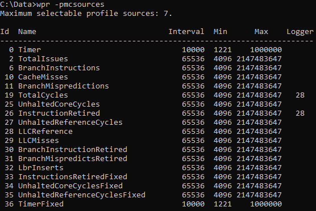Select the 'UnhaltedCoreCycles' source name
The width and height of the screenshot is (316, 211).
(x=59, y=104)
